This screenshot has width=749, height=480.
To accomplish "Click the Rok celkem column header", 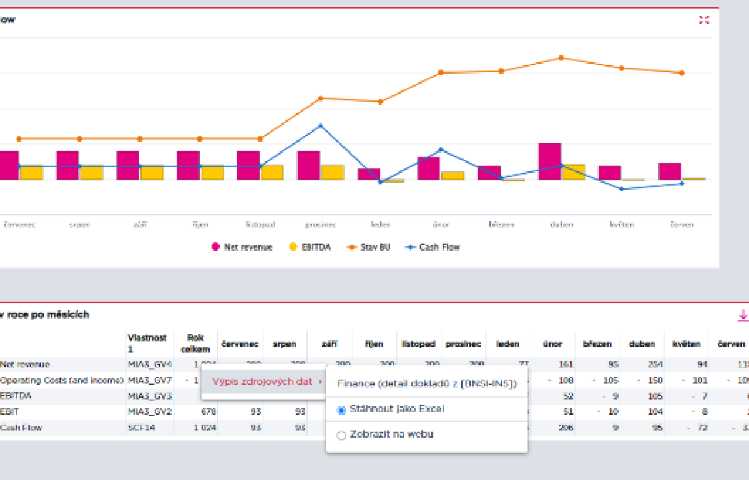I will coord(195,343).
